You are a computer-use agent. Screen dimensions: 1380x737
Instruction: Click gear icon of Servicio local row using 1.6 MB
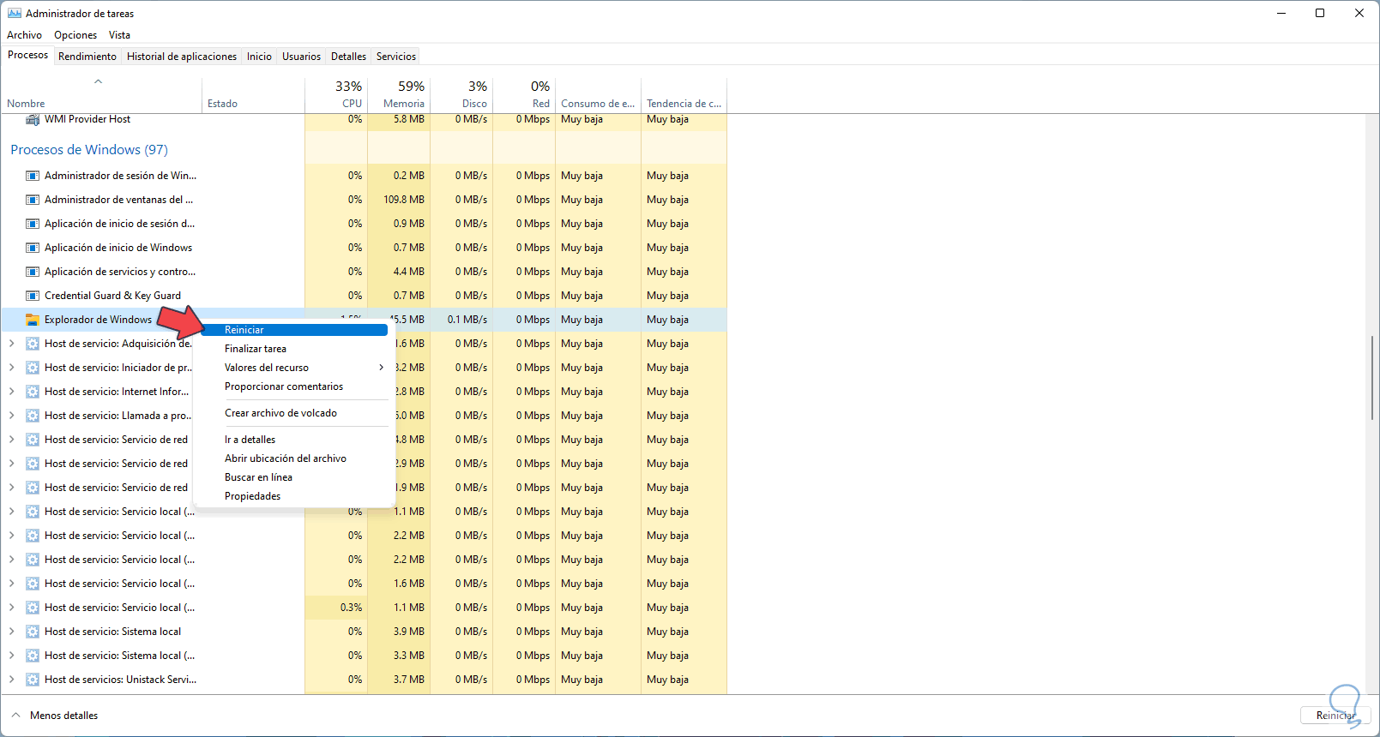pyautogui.click(x=33, y=584)
